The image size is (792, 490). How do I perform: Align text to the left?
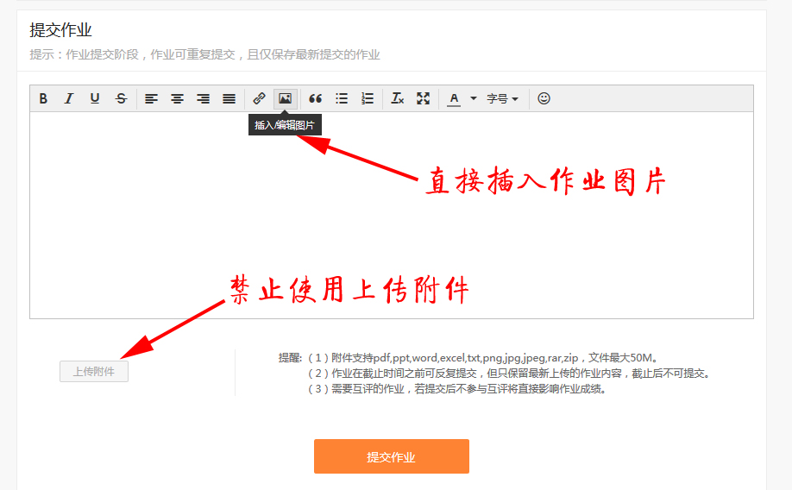(151, 98)
